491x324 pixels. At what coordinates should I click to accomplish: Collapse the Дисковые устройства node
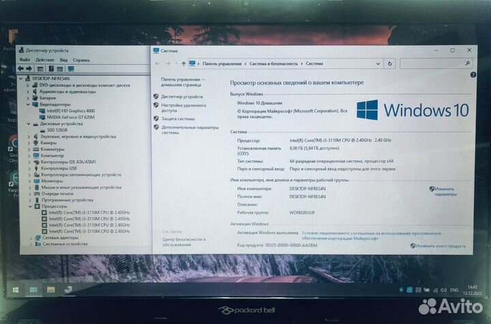pyautogui.click(x=29, y=123)
